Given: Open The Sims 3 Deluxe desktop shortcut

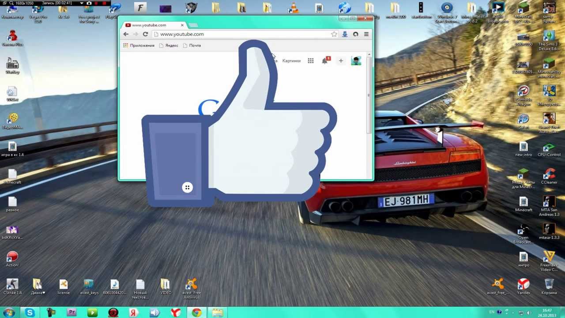Looking at the screenshot, I should pyautogui.click(x=549, y=41).
